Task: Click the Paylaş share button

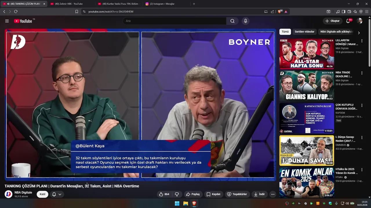Action: (193, 194)
